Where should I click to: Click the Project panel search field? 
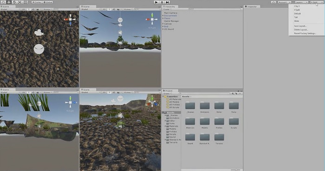tap(205, 93)
